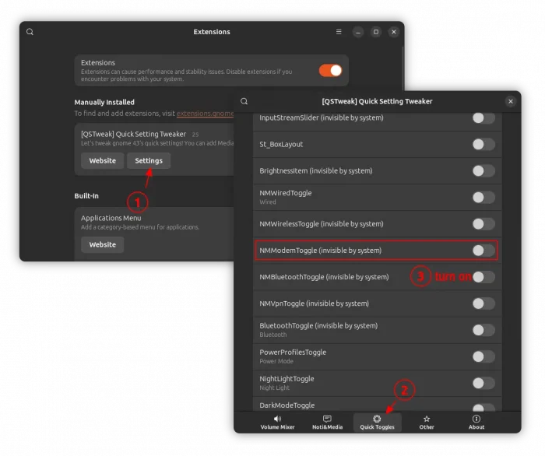Click the QSTweak Settings button
The image size is (545, 456).
pos(149,161)
